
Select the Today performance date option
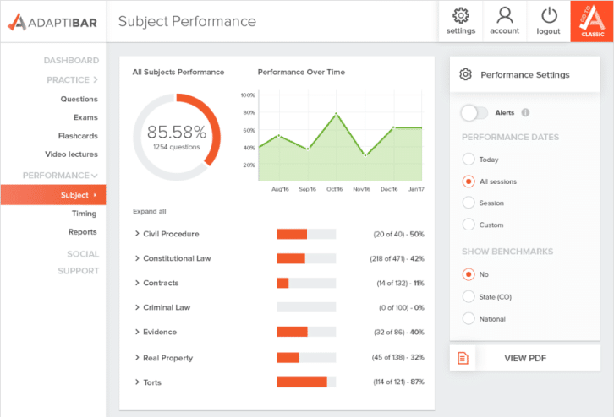click(x=469, y=159)
